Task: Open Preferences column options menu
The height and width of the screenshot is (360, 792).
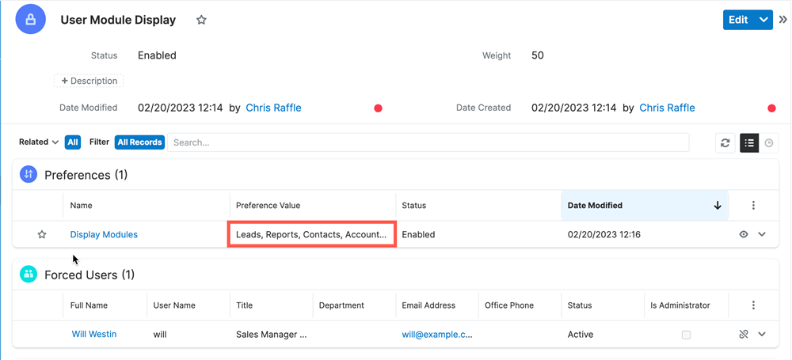Action: tap(753, 206)
